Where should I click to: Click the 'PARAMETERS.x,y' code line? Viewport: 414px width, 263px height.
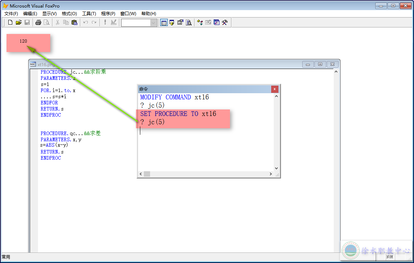pos(61,139)
